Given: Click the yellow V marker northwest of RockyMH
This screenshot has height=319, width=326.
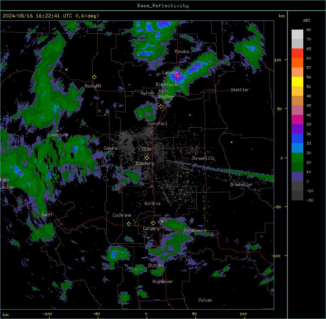Looking at the screenshot, I should [x=66, y=70].
